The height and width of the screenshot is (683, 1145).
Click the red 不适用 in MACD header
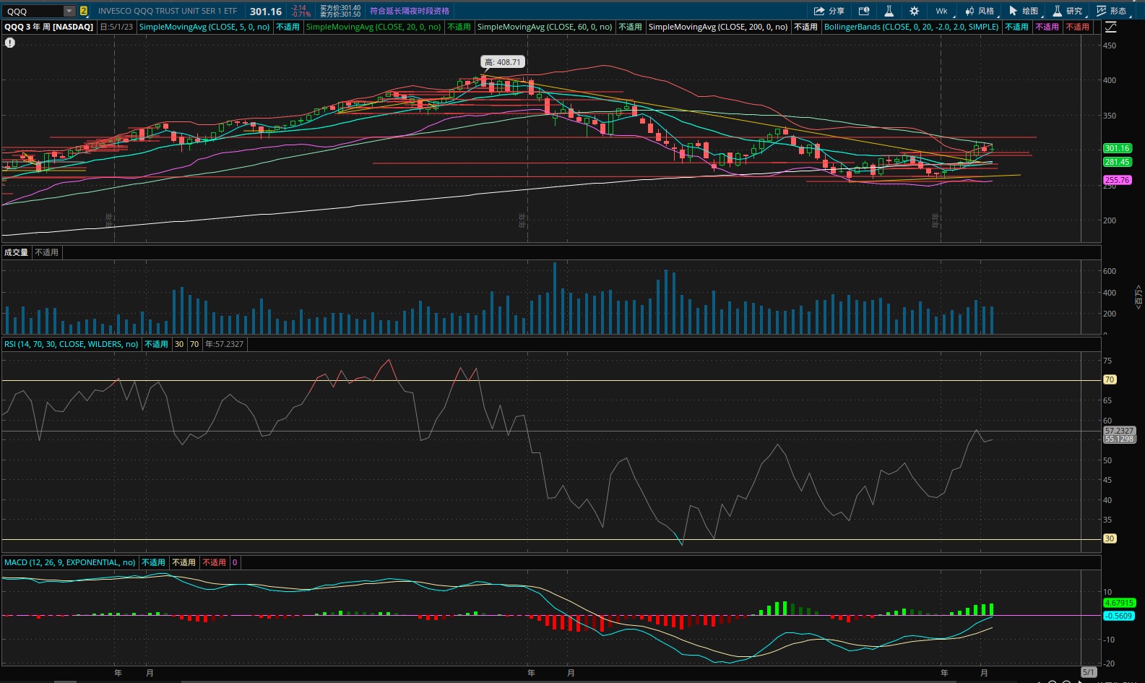tap(214, 562)
